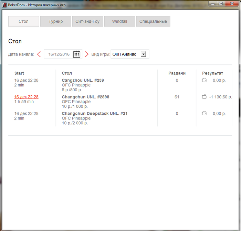Image resolution: width=241 pixels, height=231 pixels.
Task: Click the Результат column header
Action: coord(212,73)
